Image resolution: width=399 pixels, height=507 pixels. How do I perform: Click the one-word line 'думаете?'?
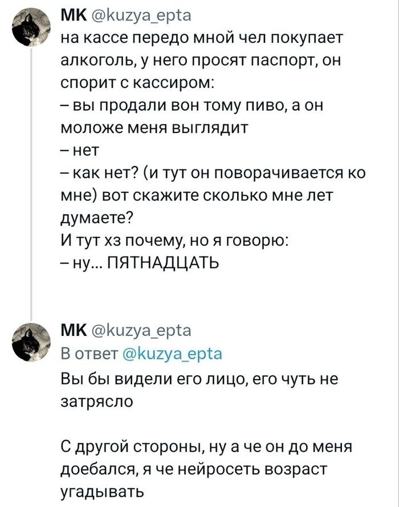pyautogui.click(x=97, y=217)
